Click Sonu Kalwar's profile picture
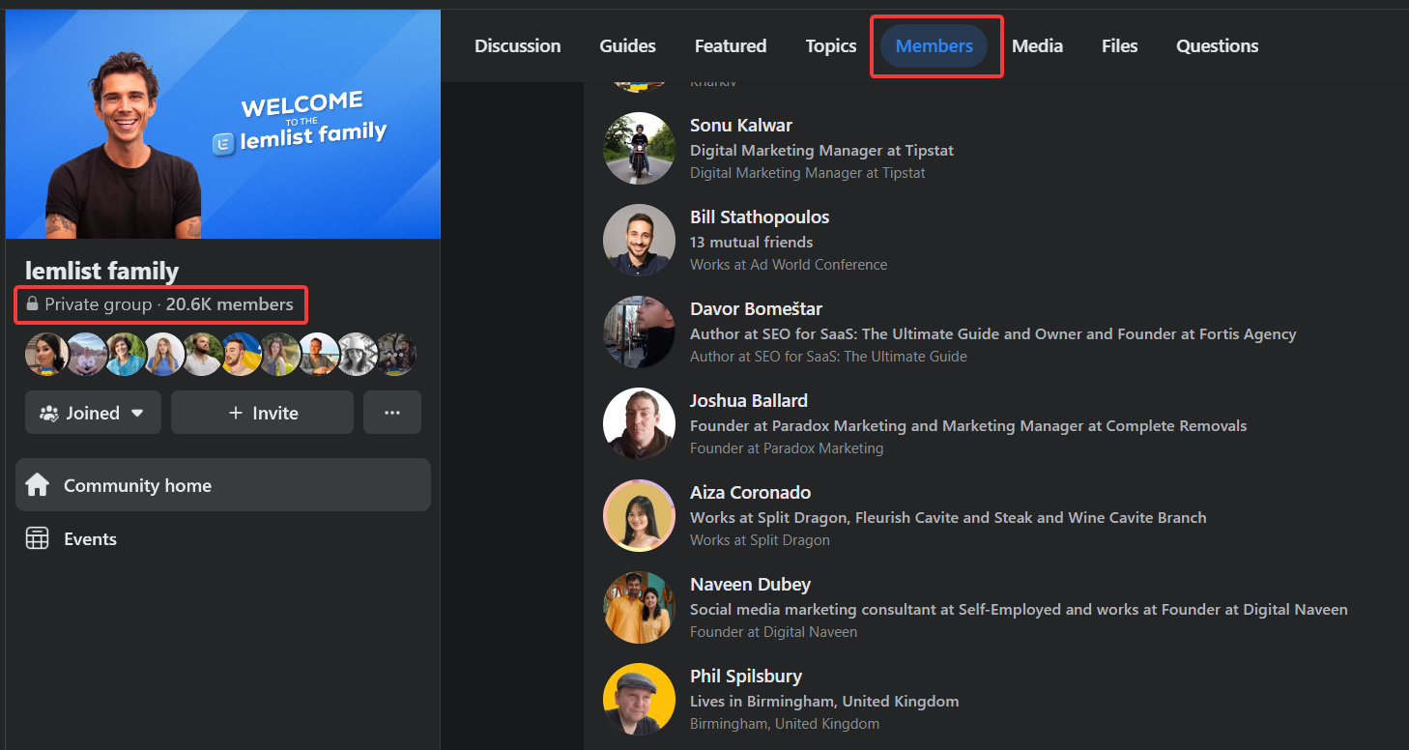 639,149
